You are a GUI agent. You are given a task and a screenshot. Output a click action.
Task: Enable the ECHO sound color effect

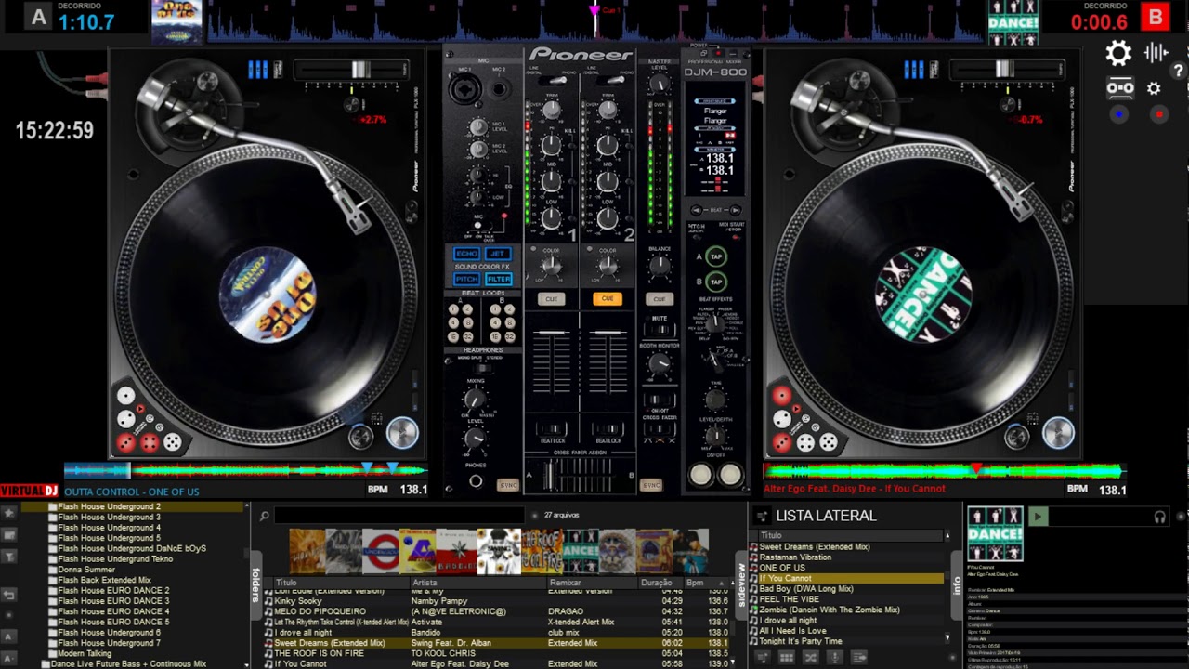point(466,254)
